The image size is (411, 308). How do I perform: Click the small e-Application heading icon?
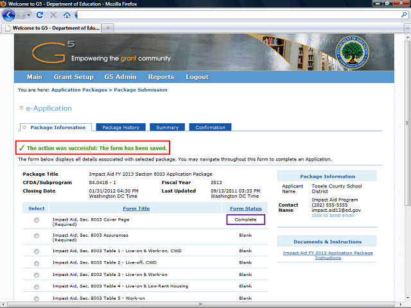tap(21, 108)
